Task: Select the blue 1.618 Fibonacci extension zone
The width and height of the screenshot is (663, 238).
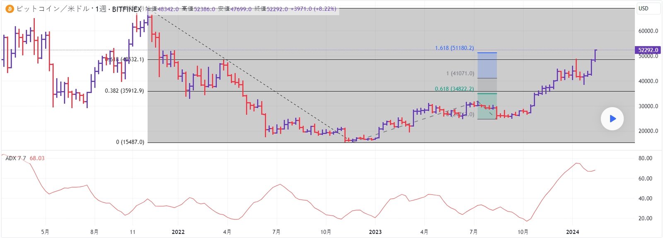Action: (x=487, y=65)
